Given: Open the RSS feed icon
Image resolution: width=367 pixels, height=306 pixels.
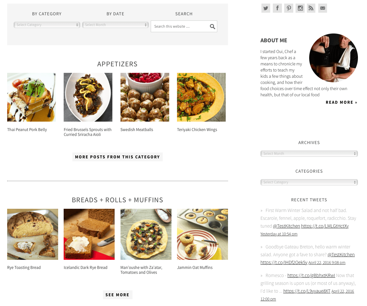Looking at the screenshot, I should tap(311, 8).
